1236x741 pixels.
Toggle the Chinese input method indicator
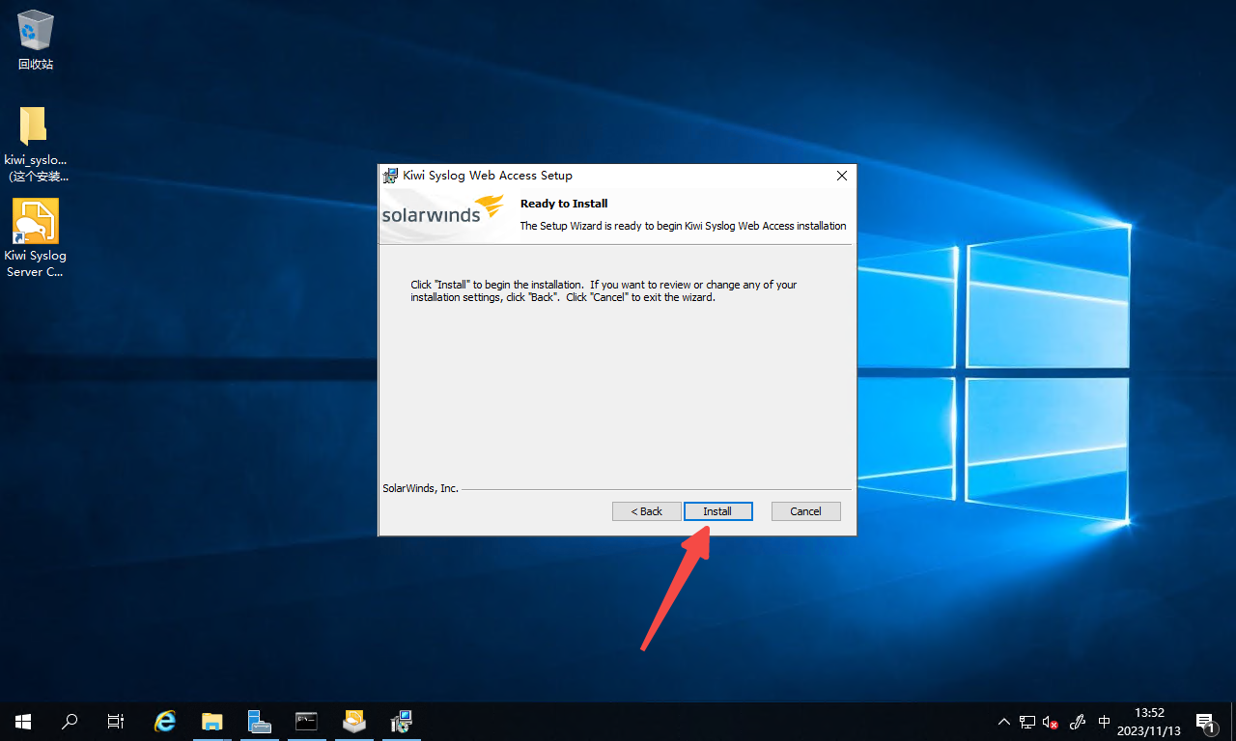pos(1105,722)
